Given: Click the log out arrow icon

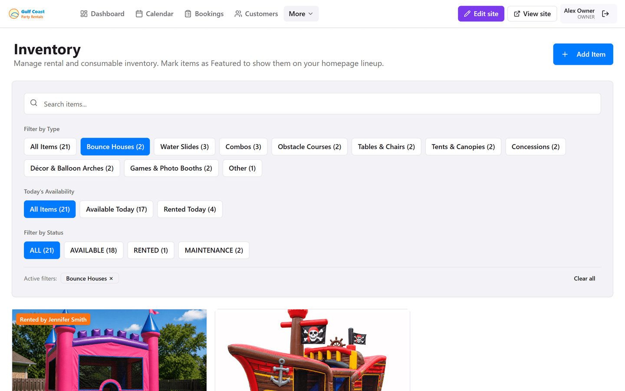Looking at the screenshot, I should coord(605,14).
